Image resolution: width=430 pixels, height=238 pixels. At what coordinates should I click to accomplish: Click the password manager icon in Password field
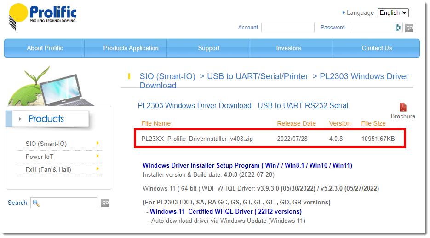click(x=398, y=28)
